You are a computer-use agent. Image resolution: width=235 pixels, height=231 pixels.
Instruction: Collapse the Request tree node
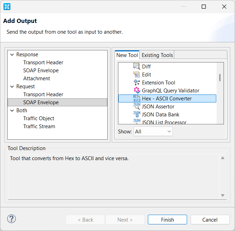(12, 86)
